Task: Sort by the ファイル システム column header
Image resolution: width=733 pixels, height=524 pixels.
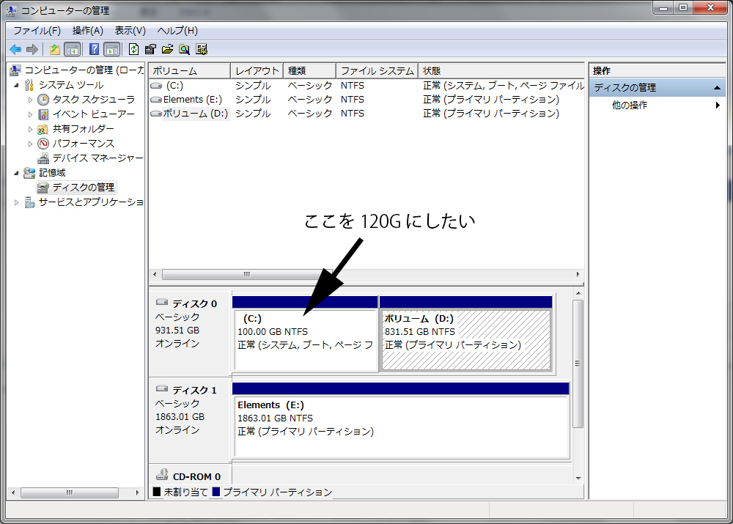Action: pyautogui.click(x=377, y=71)
